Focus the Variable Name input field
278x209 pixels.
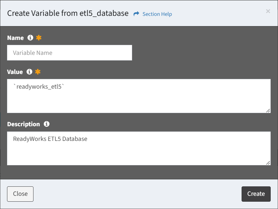click(70, 53)
